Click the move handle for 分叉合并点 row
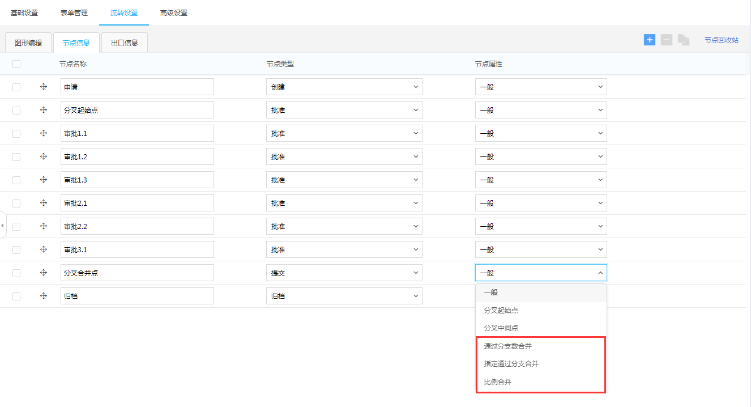 (44, 273)
